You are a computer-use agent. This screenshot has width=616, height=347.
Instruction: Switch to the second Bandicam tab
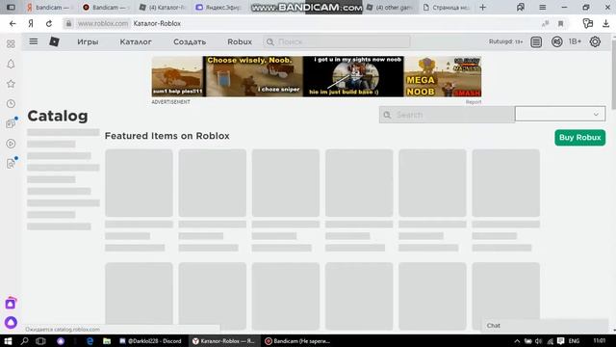click(105, 7)
